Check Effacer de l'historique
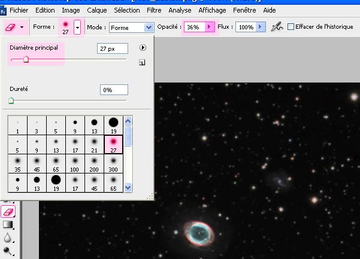This screenshot has width=360, height=259. click(291, 26)
